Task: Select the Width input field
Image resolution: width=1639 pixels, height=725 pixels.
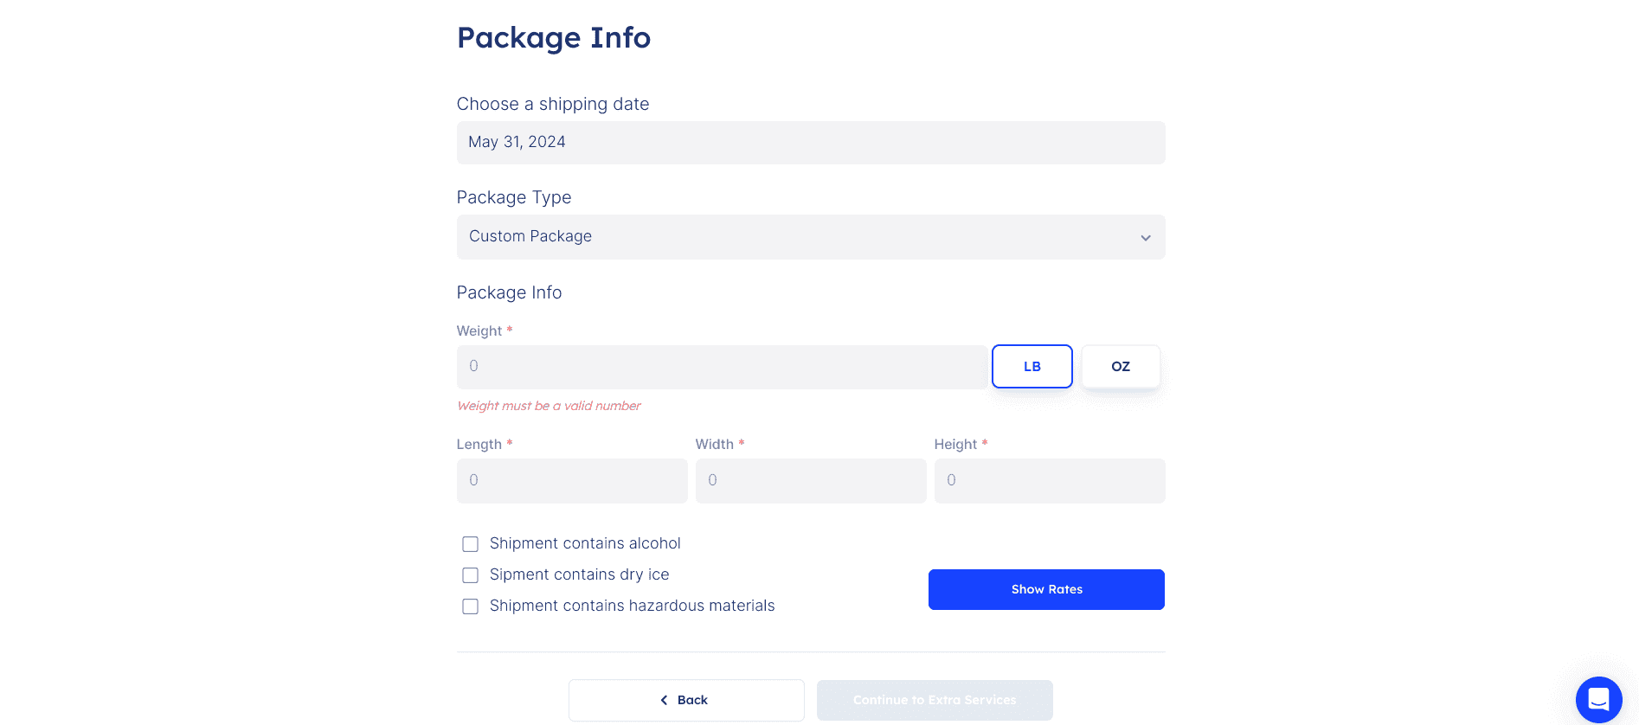Action: tap(810, 480)
